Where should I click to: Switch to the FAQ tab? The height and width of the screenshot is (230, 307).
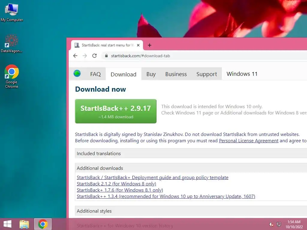(x=95, y=74)
